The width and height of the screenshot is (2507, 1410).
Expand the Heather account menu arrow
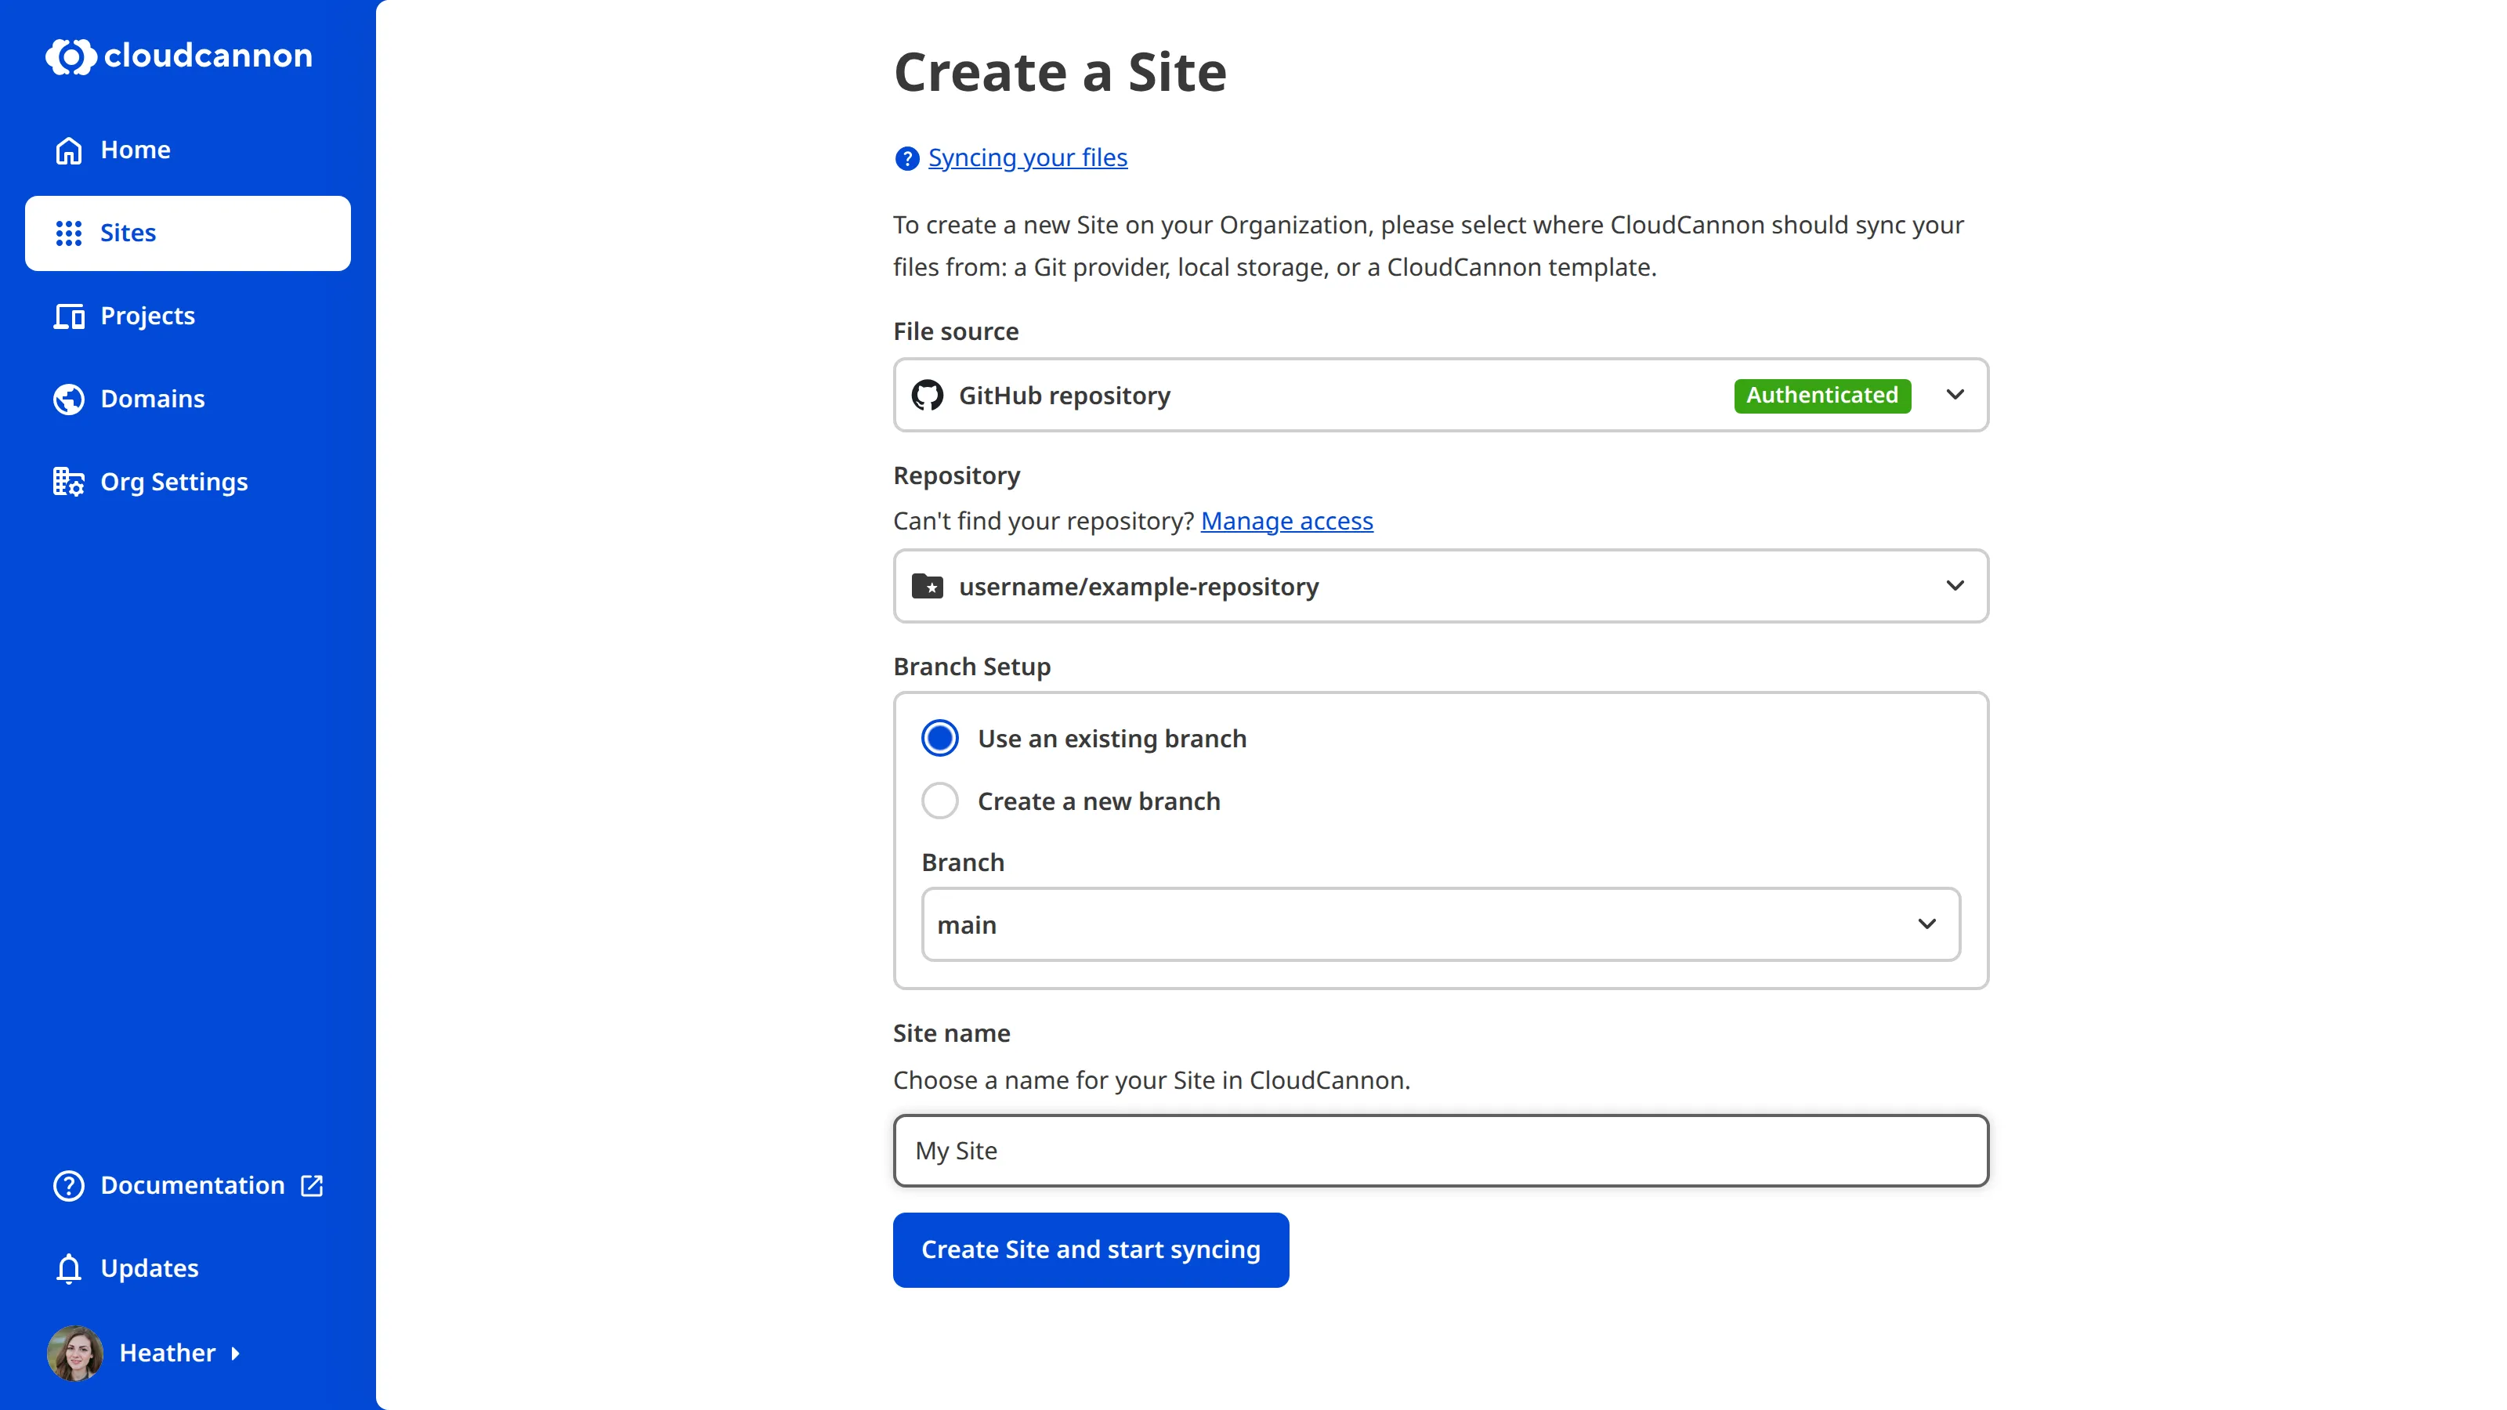pyautogui.click(x=234, y=1354)
